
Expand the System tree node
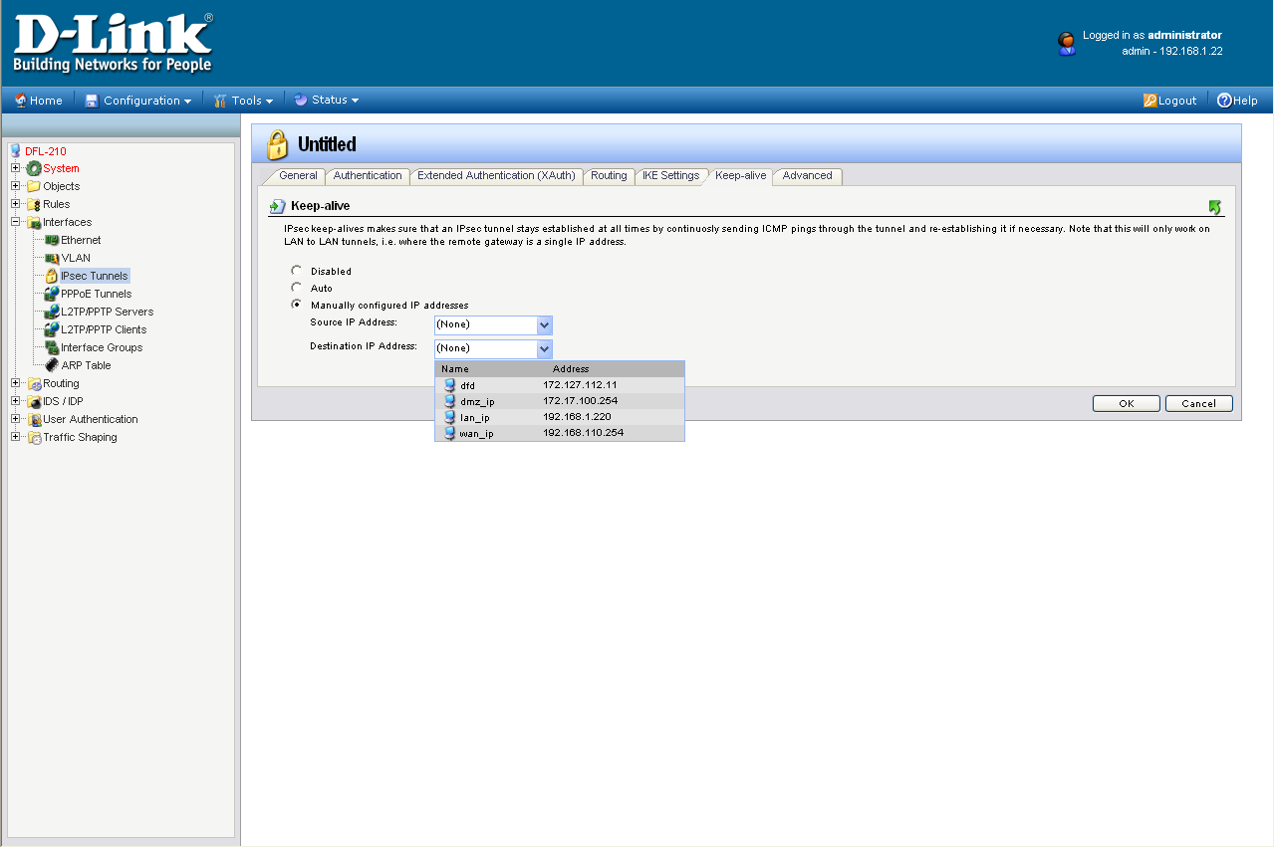click(16, 168)
